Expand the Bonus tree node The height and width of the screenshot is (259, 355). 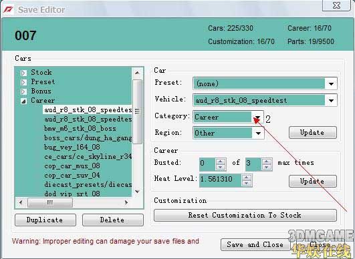[23, 91]
